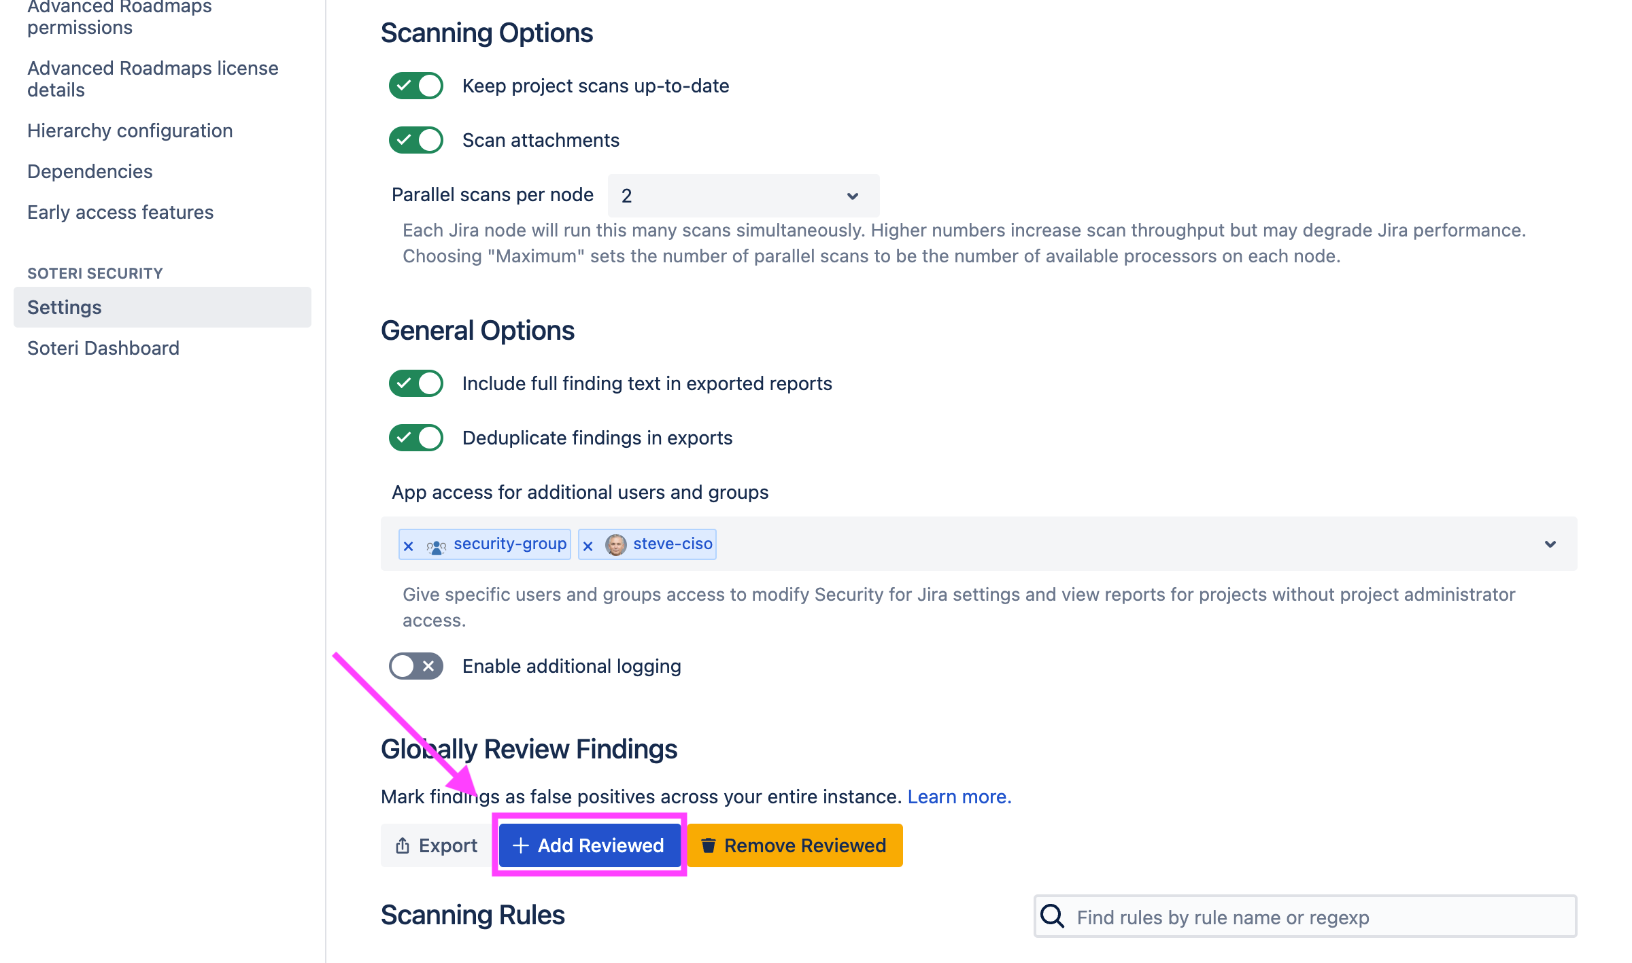Select Soteri Dashboard in the sidebar
This screenshot has width=1632, height=963.
tap(103, 348)
